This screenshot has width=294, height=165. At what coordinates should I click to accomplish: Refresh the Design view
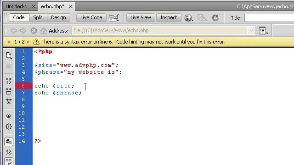click(215, 18)
